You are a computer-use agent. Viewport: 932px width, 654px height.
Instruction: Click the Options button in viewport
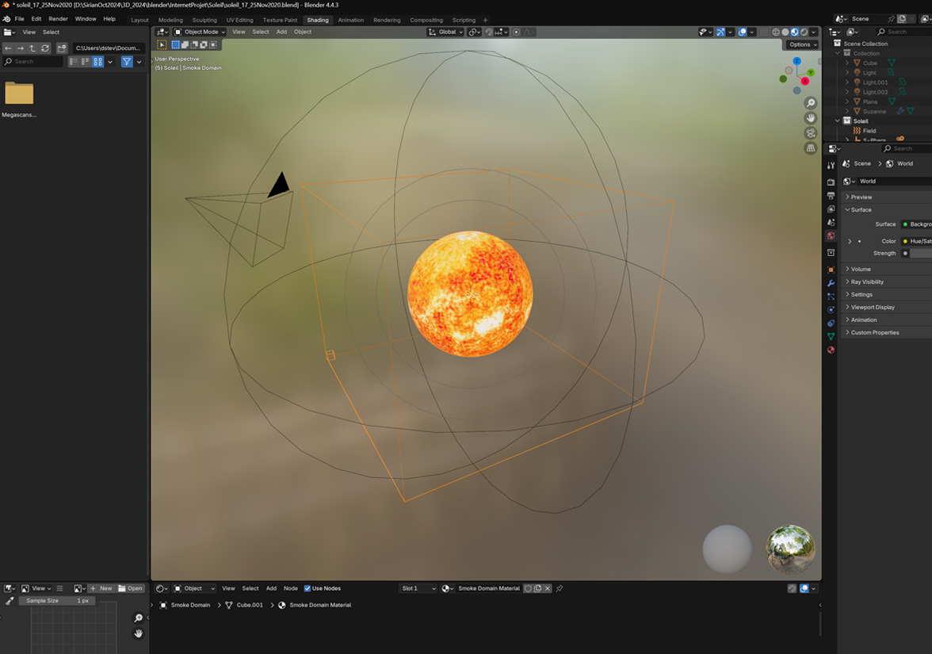click(801, 44)
